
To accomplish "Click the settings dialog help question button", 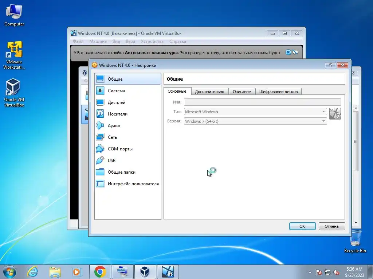I will 330,65.
